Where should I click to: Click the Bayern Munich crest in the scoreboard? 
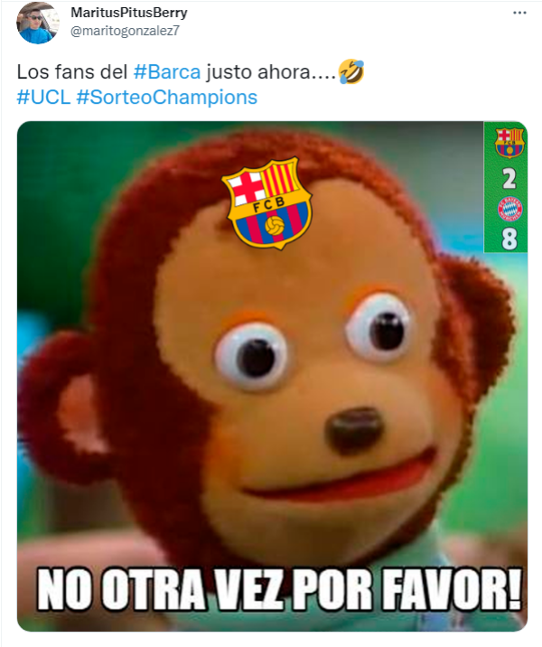point(509,210)
